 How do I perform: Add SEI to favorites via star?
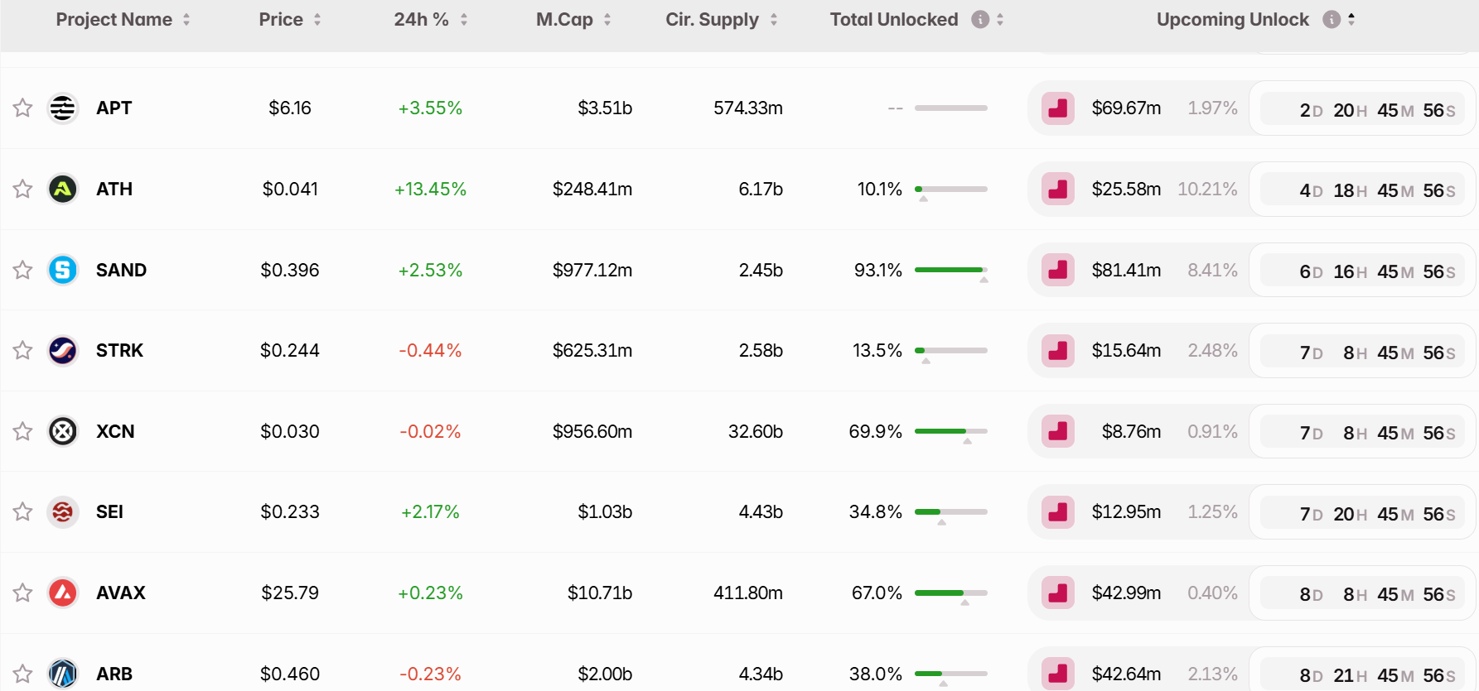pyautogui.click(x=22, y=512)
